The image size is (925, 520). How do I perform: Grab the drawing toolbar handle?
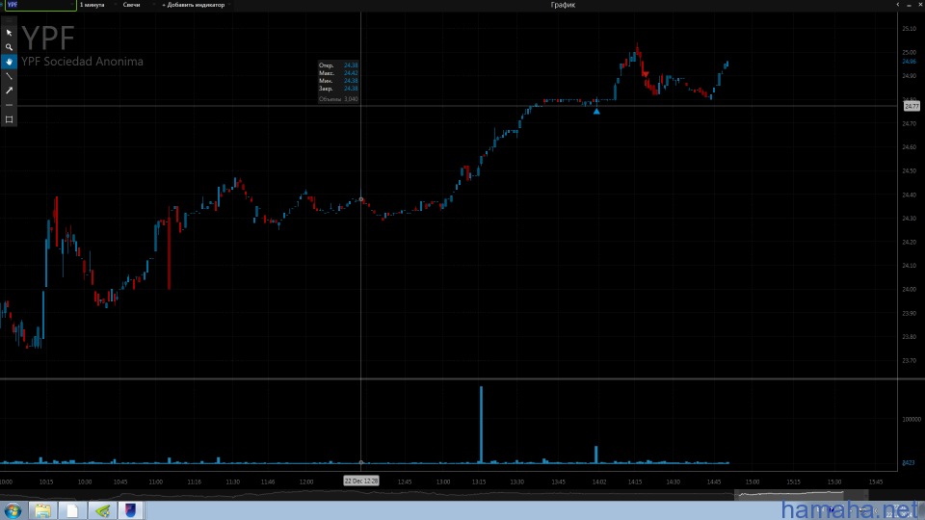(9, 20)
